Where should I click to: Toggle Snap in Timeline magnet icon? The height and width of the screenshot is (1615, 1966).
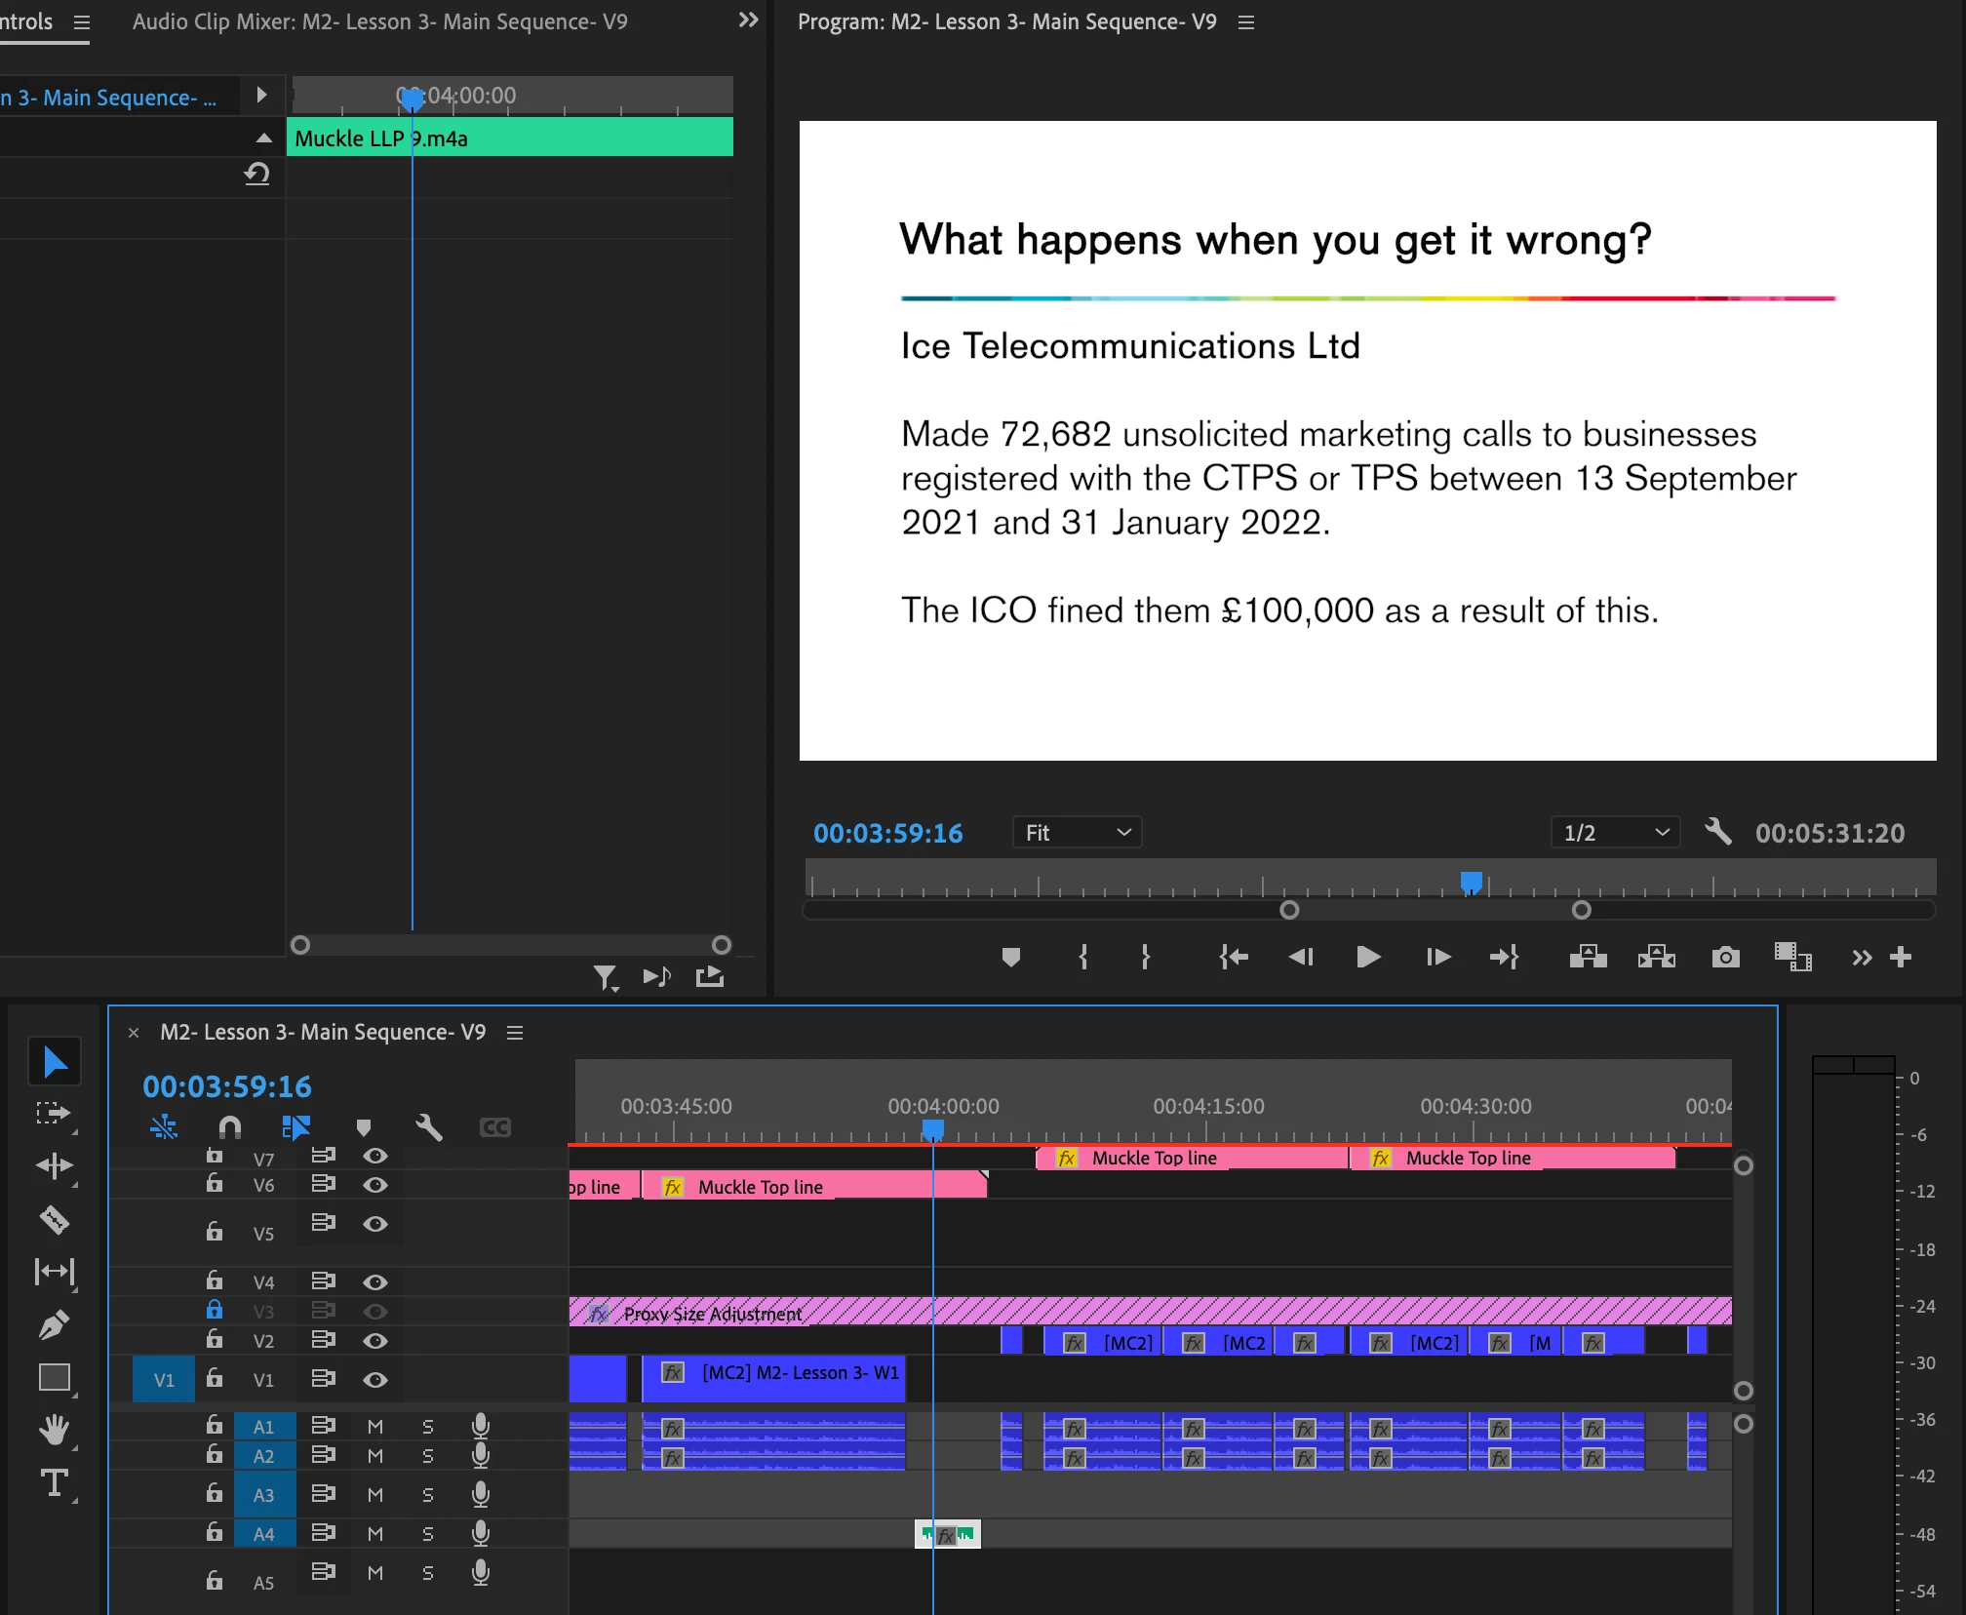(230, 1127)
